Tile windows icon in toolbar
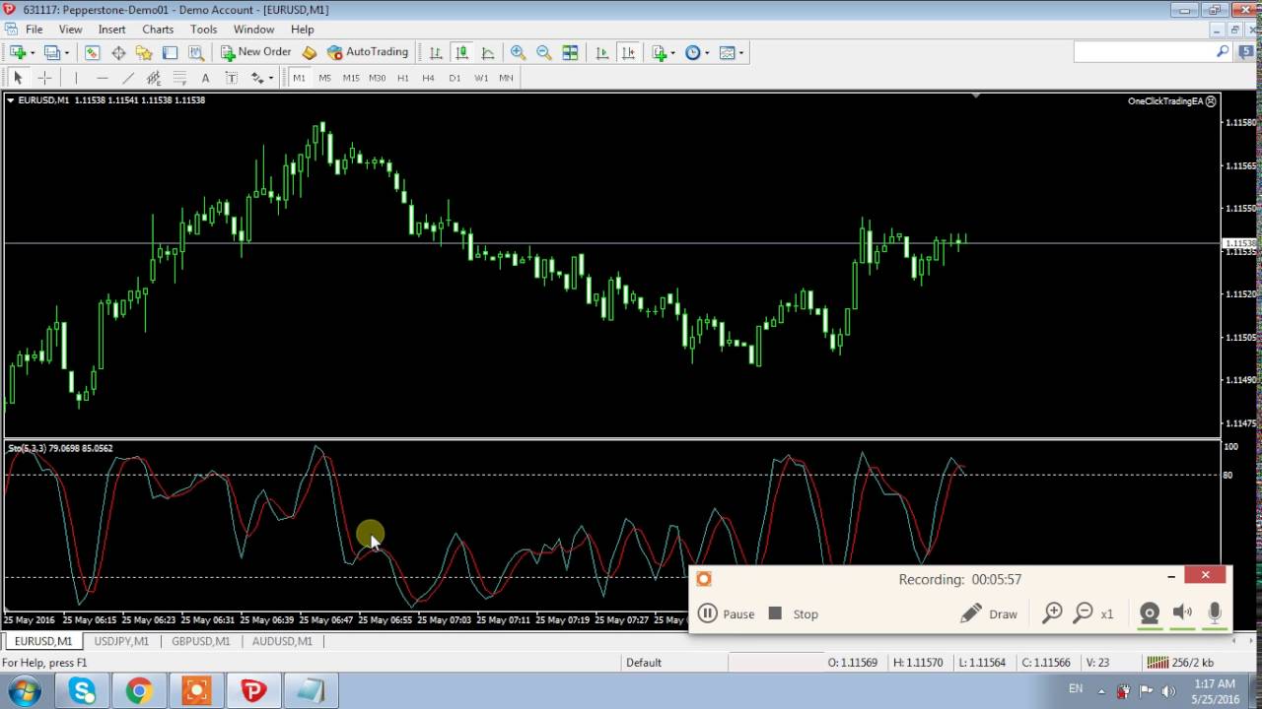The height and width of the screenshot is (709, 1262). [x=570, y=52]
